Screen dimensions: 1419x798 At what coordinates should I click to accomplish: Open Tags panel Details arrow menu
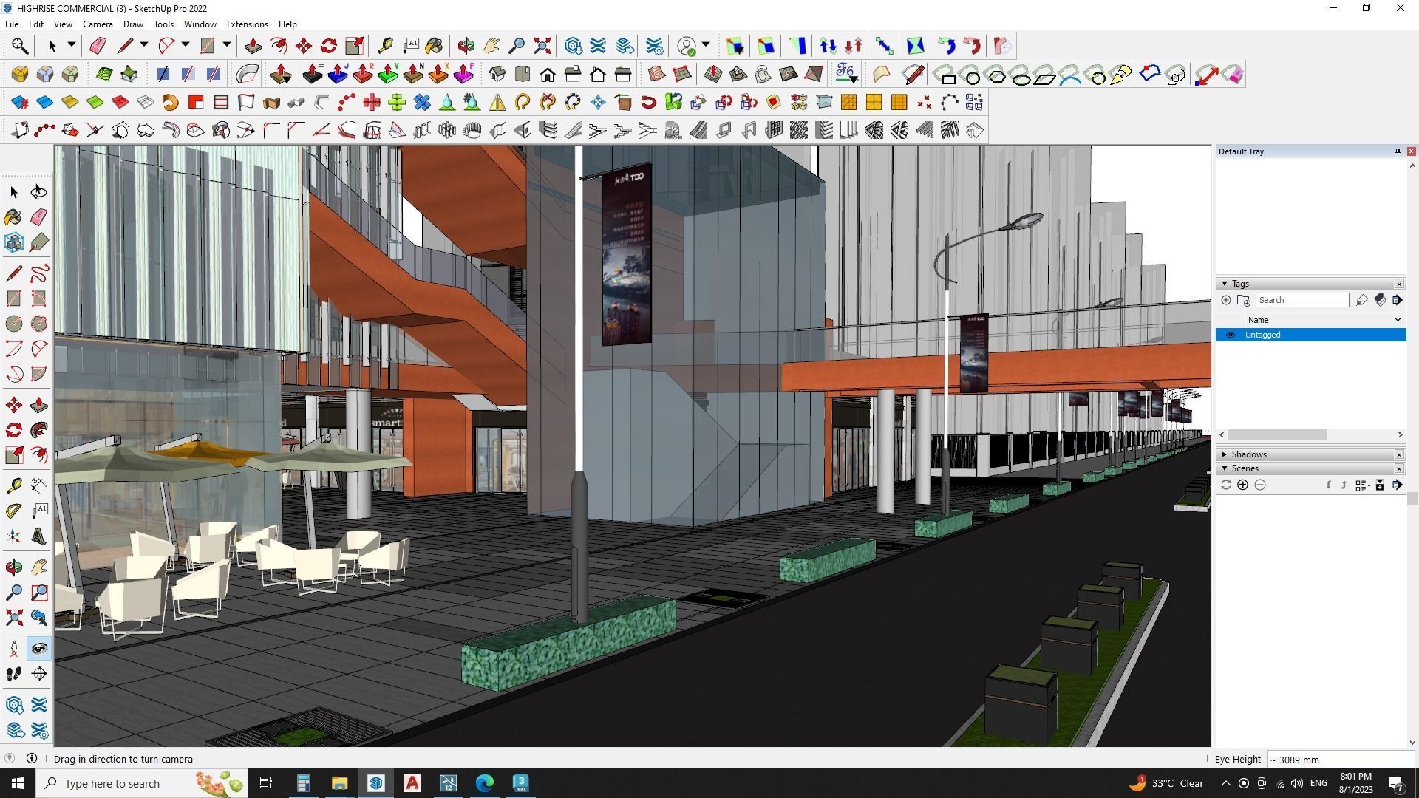coord(1397,300)
